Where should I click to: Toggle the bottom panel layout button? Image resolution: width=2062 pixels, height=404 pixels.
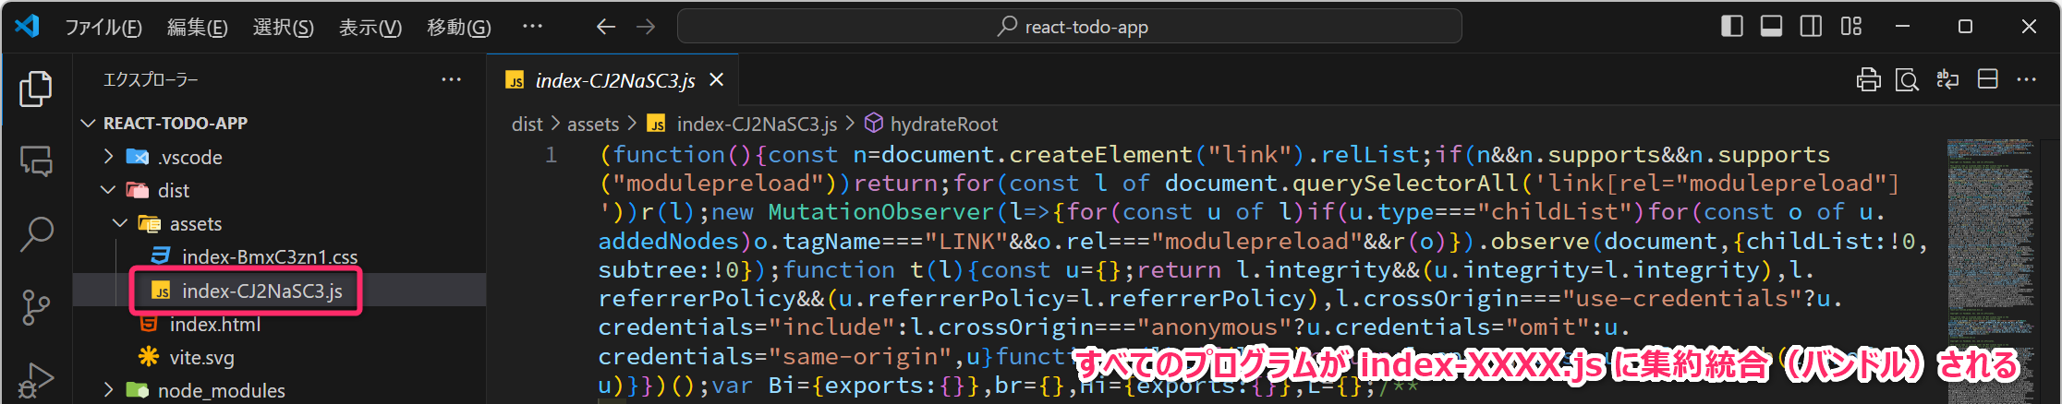point(1771,27)
